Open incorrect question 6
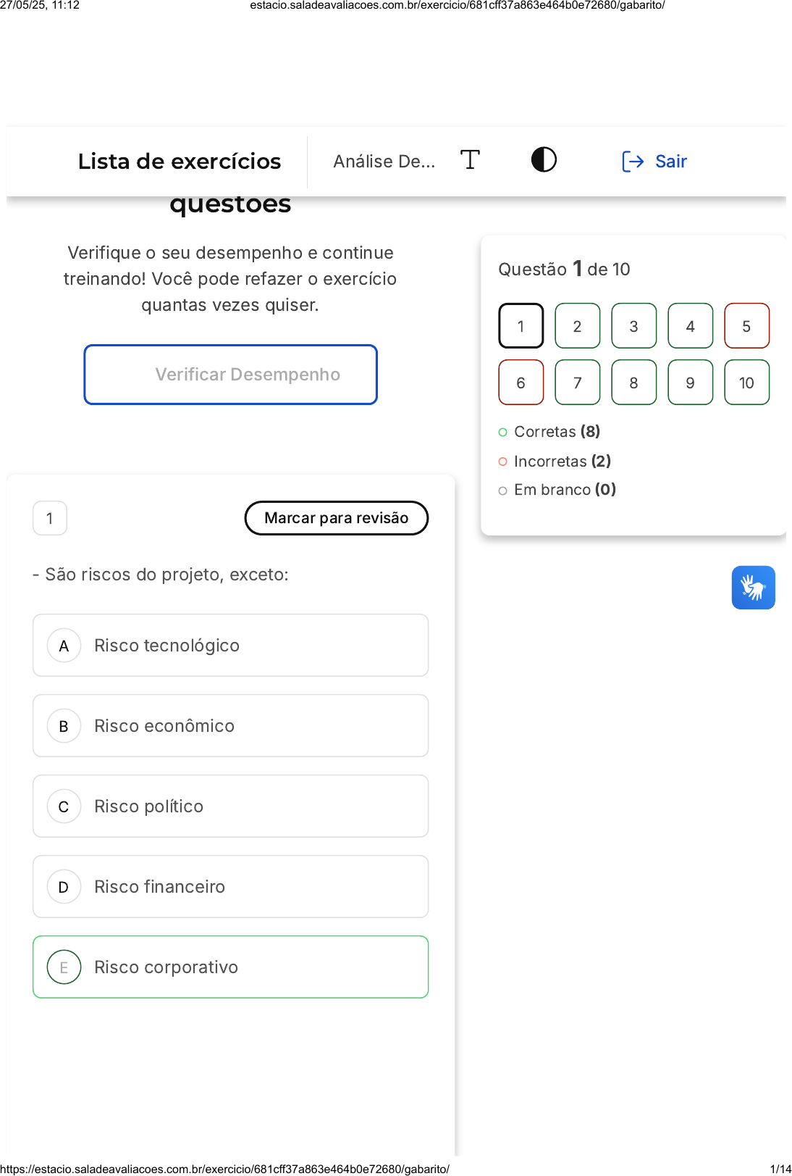This screenshot has height=1176, width=792. click(x=521, y=382)
